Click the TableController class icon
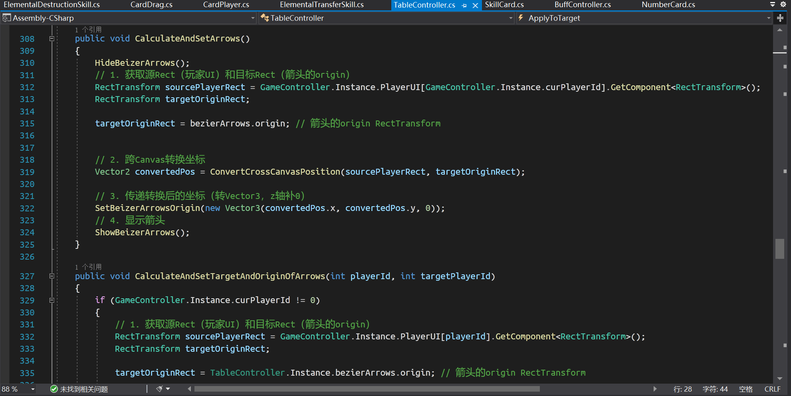Viewport: 791px width, 396px height. [265, 18]
